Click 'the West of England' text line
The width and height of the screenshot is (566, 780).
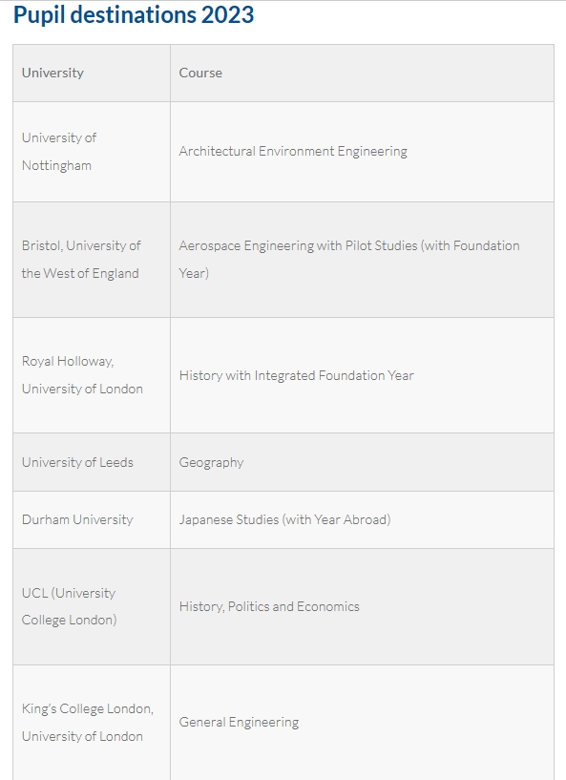[x=80, y=274]
